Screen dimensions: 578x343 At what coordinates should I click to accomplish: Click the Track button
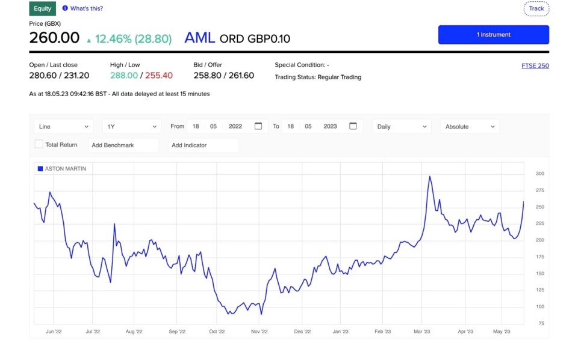click(536, 8)
